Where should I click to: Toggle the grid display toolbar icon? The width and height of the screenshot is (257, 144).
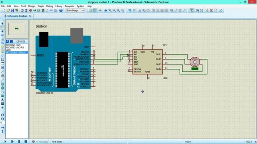pos(95,10)
